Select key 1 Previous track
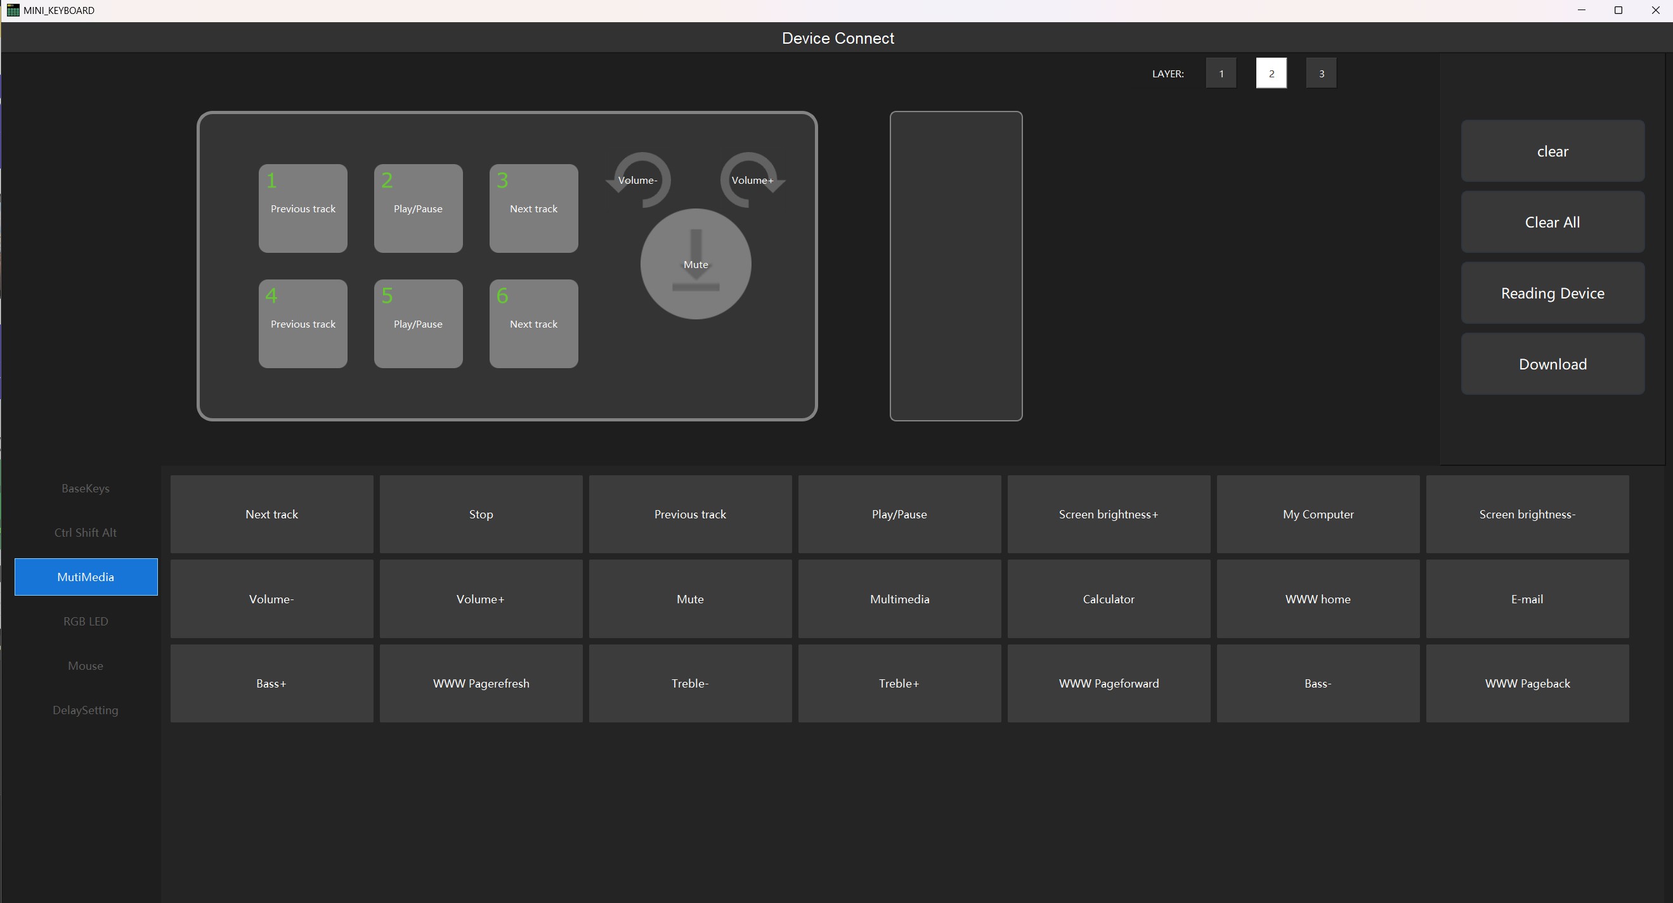This screenshot has width=1673, height=903. click(x=303, y=208)
